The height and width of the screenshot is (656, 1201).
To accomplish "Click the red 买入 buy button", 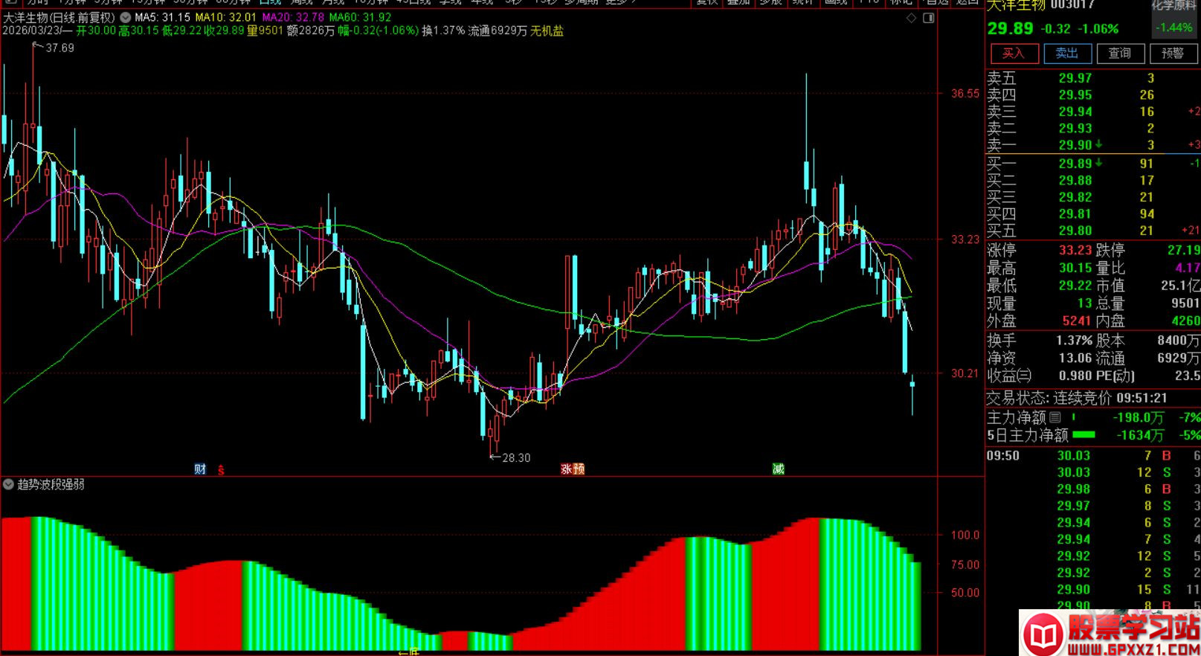I will click(x=1013, y=54).
